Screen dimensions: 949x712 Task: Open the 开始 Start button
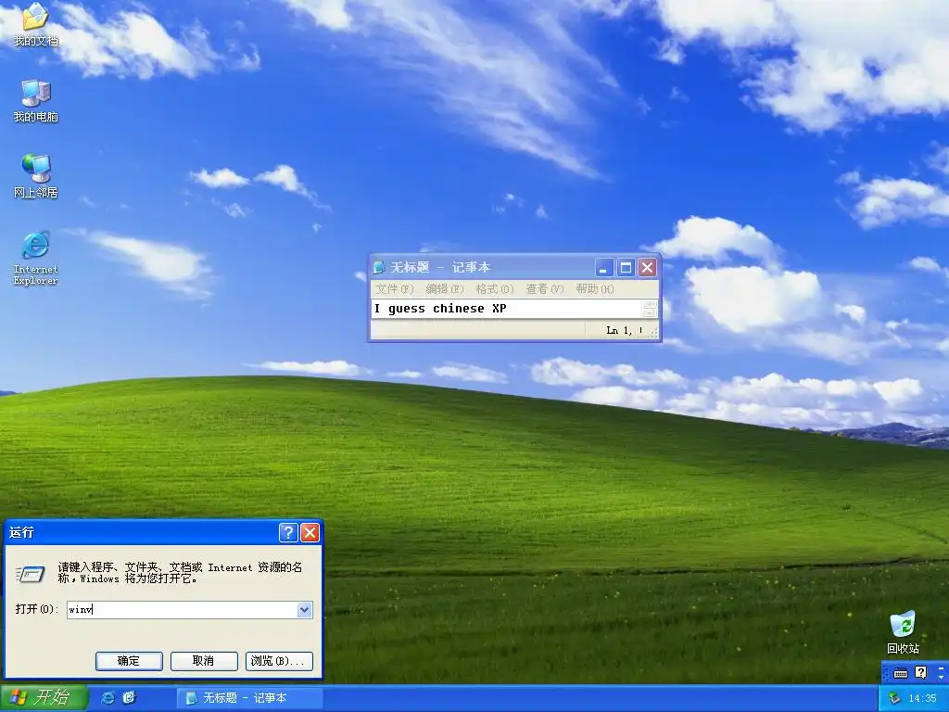click(44, 697)
